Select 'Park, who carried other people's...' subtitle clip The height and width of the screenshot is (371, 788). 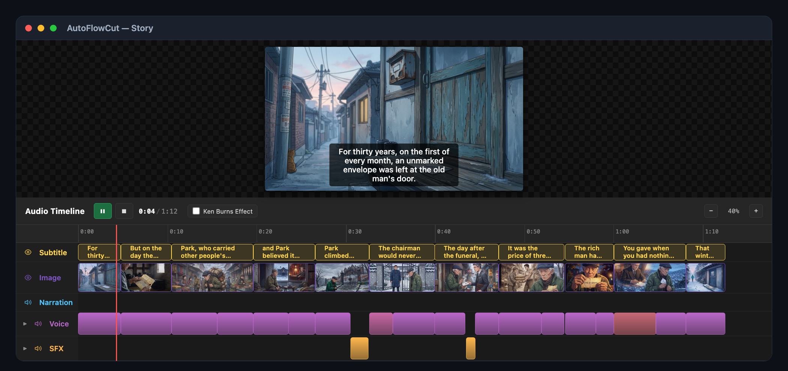tap(212, 252)
